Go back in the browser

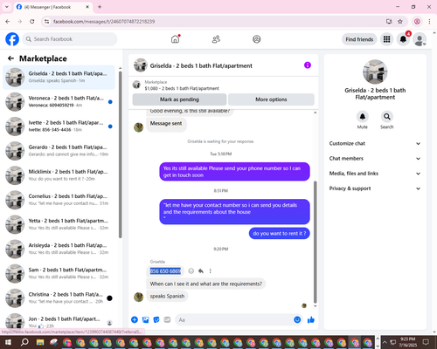pos(8,22)
